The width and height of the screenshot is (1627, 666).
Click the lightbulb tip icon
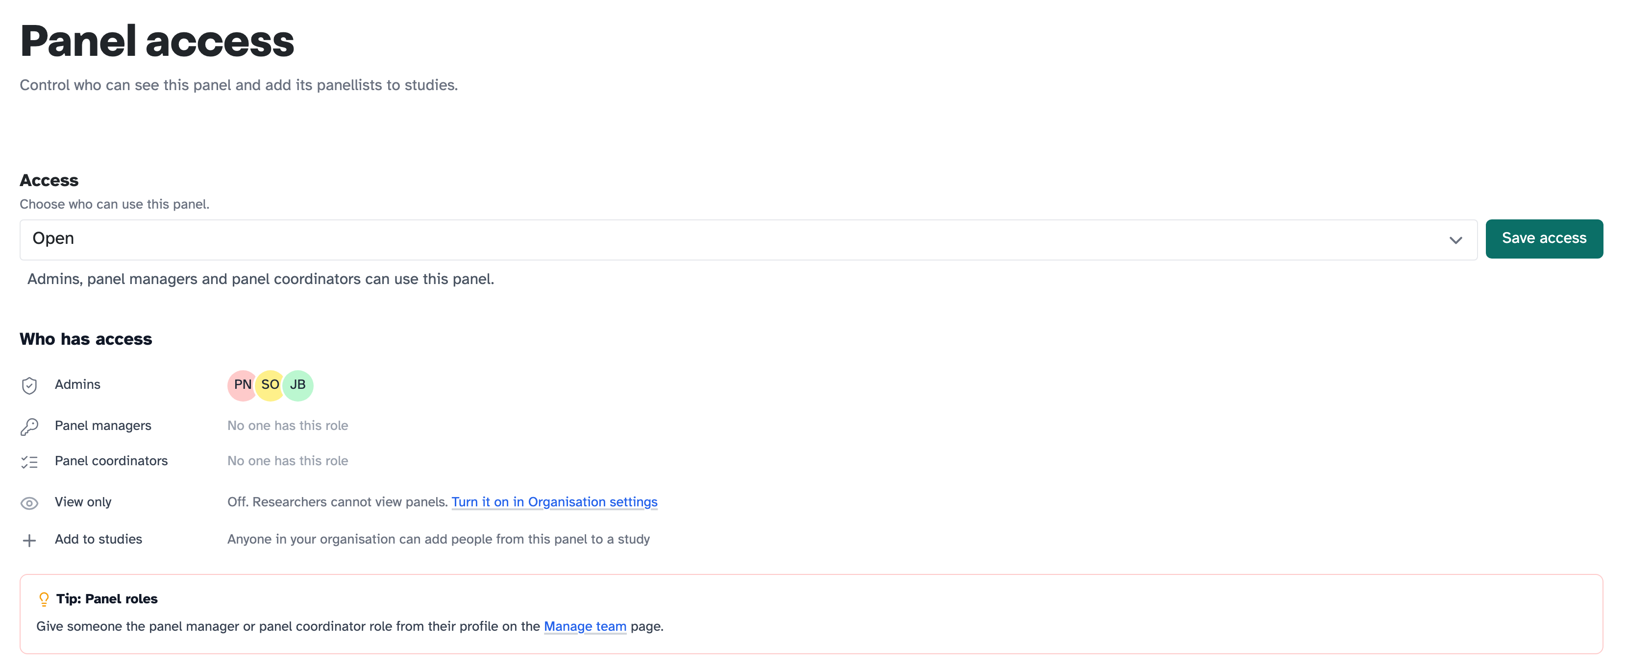44,599
